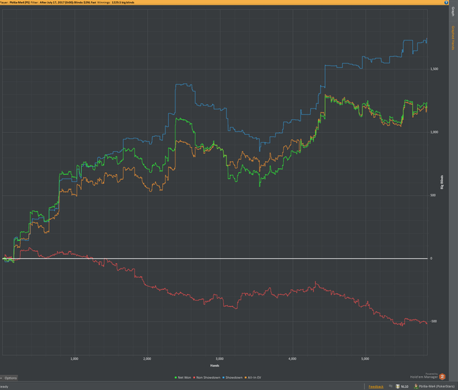Click the green Net Won color marker
This screenshot has height=390, width=458.
click(176, 378)
